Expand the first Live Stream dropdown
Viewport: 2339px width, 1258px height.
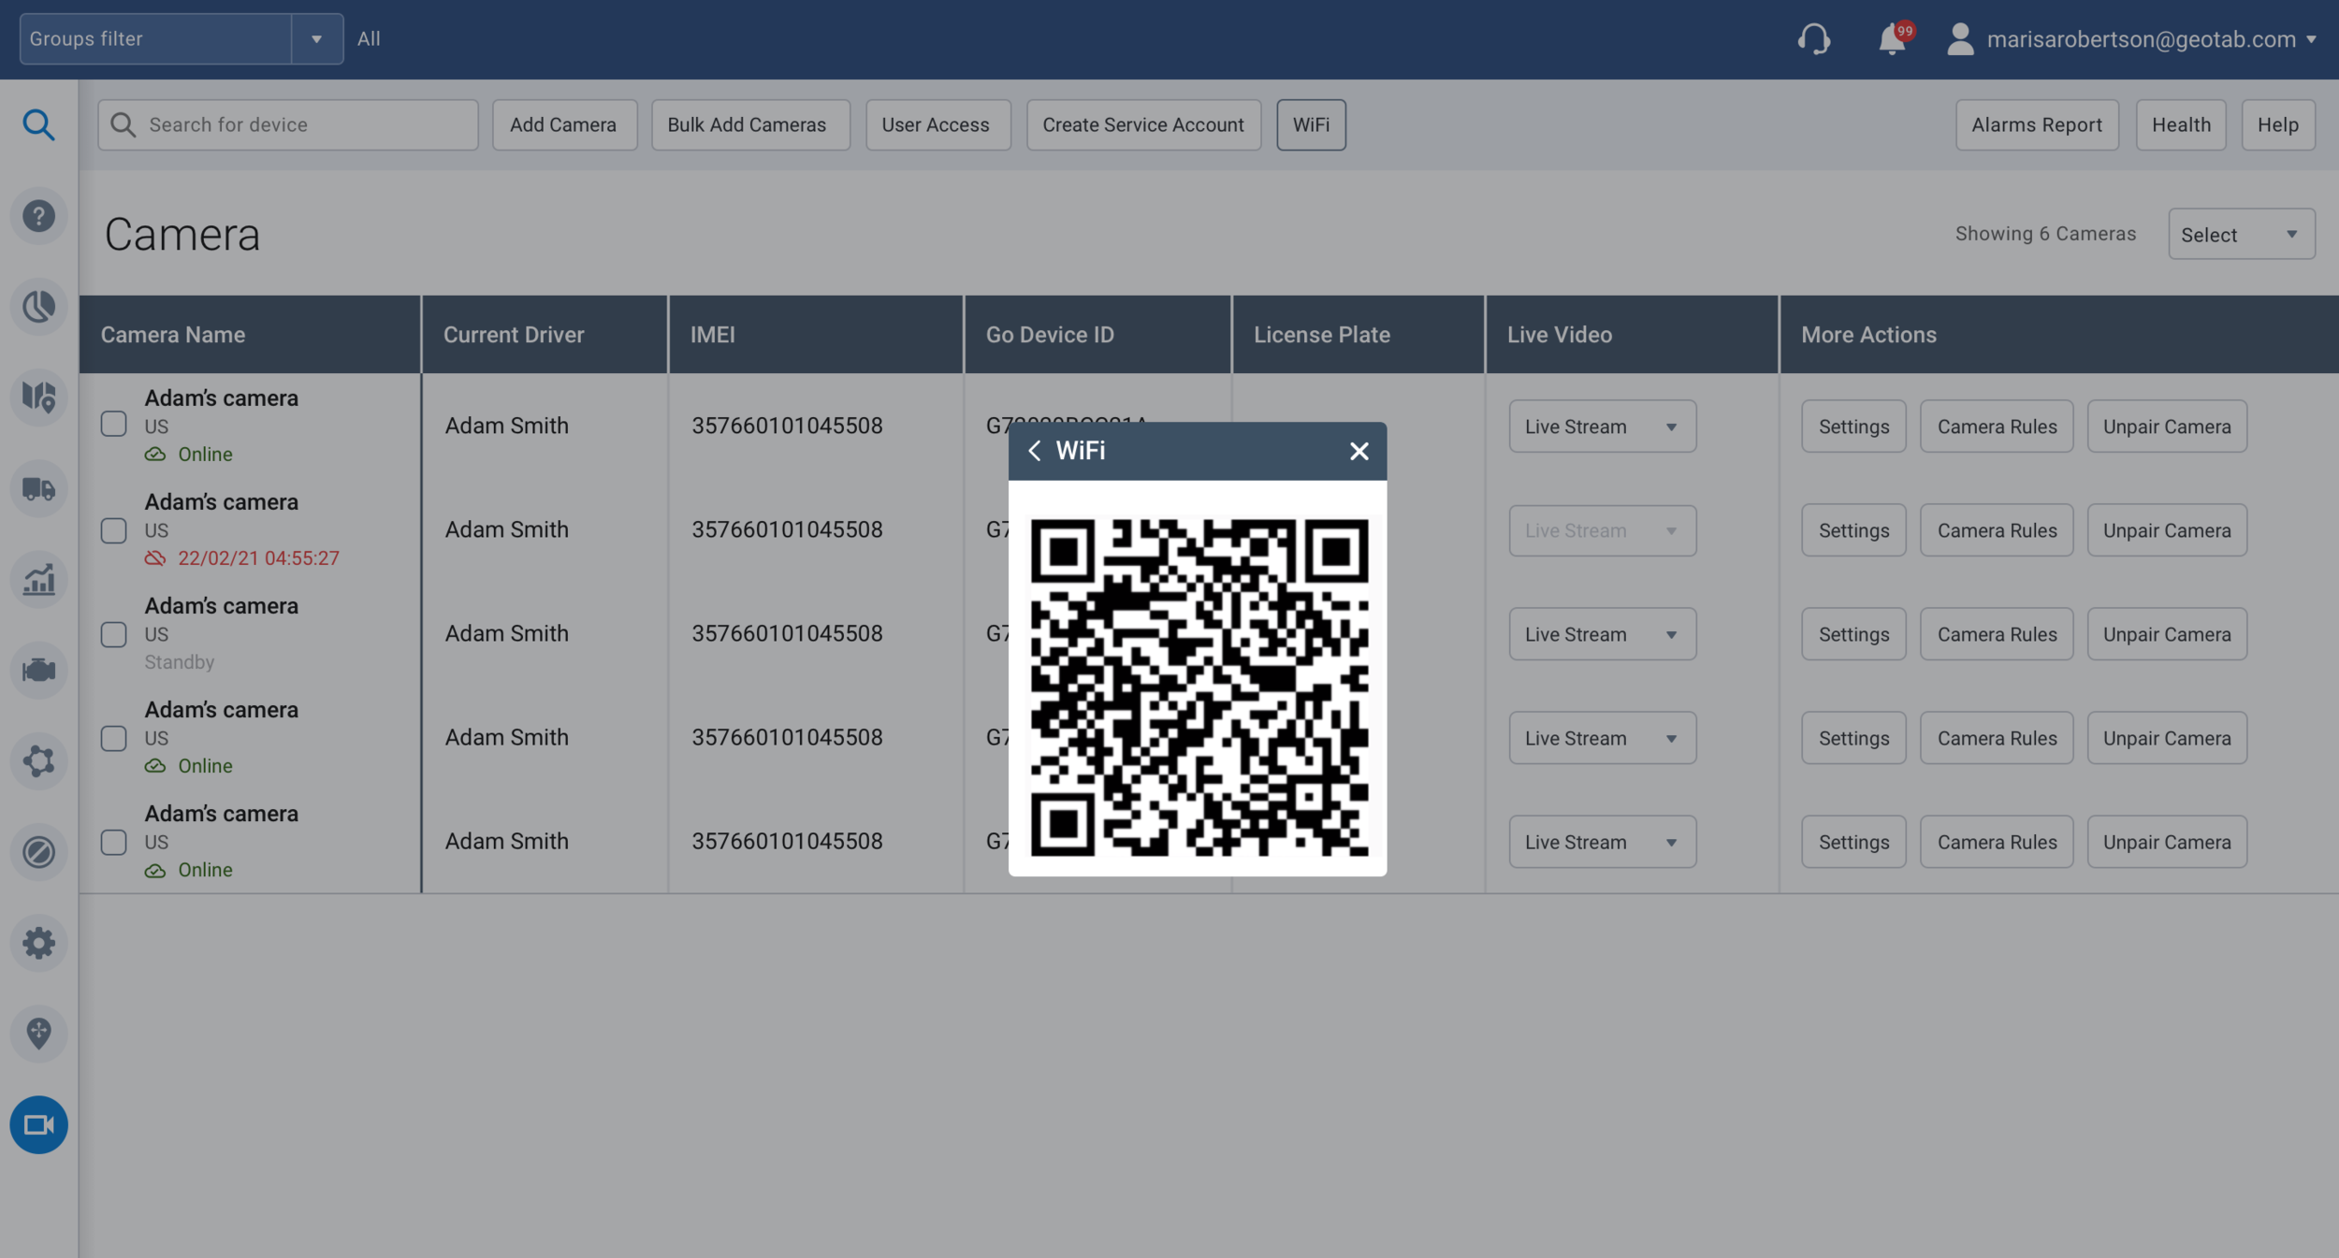1601,426
